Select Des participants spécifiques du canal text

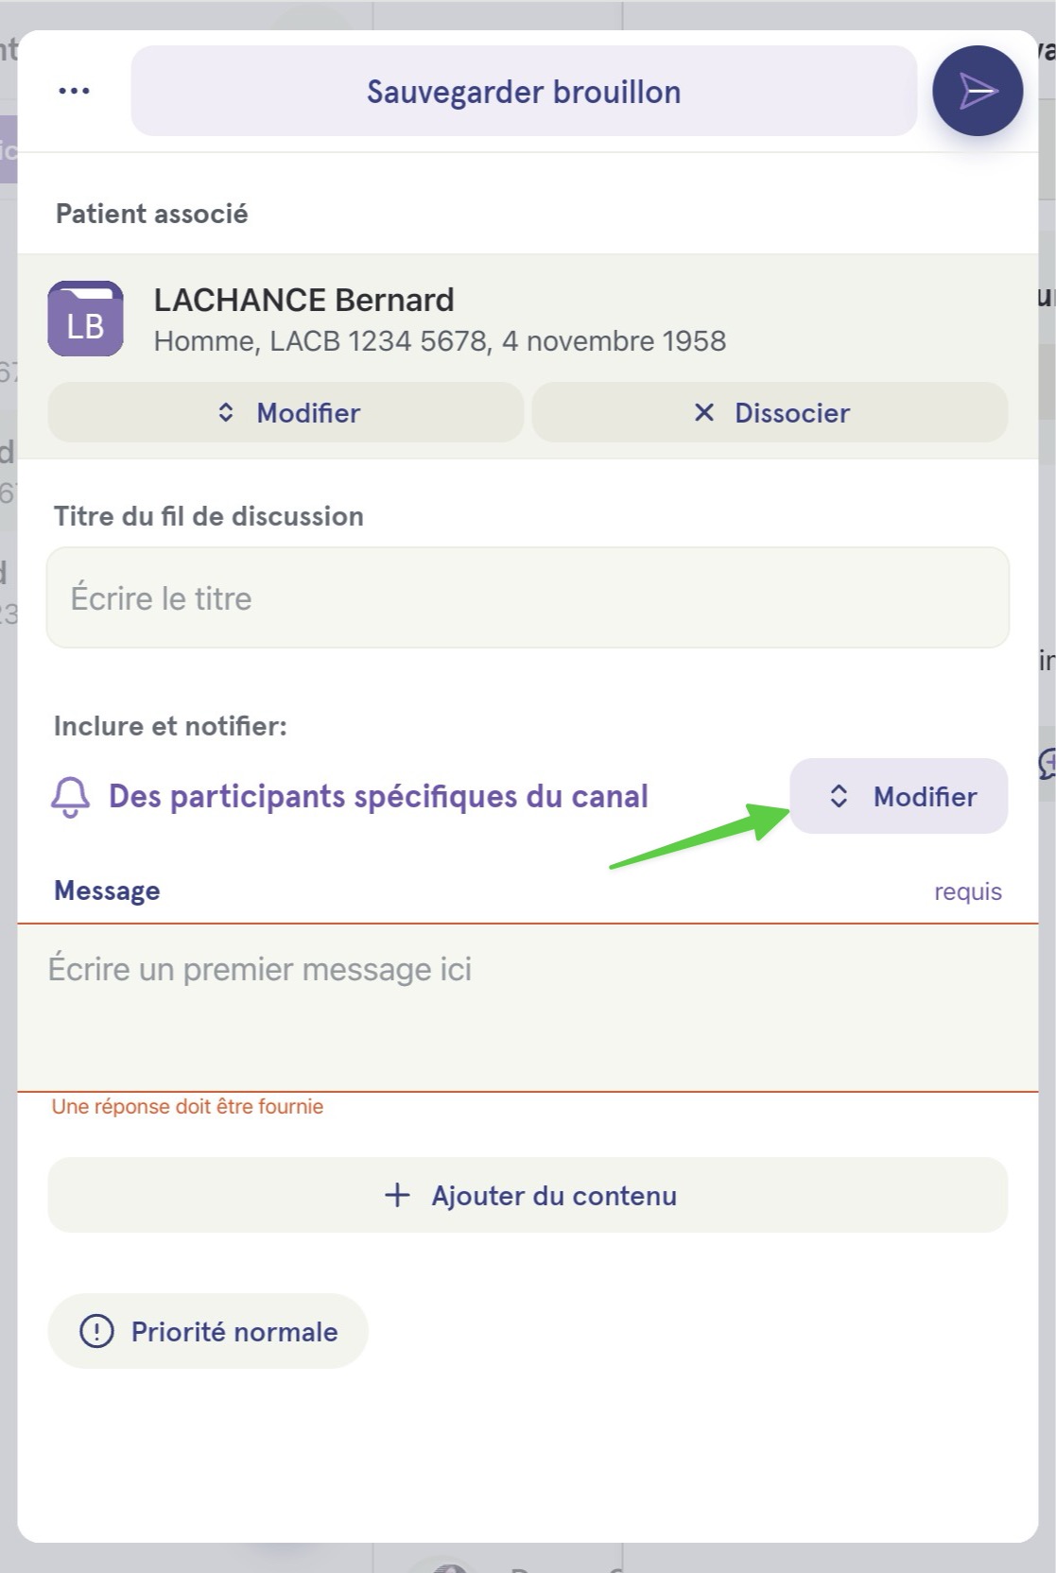(x=378, y=797)
